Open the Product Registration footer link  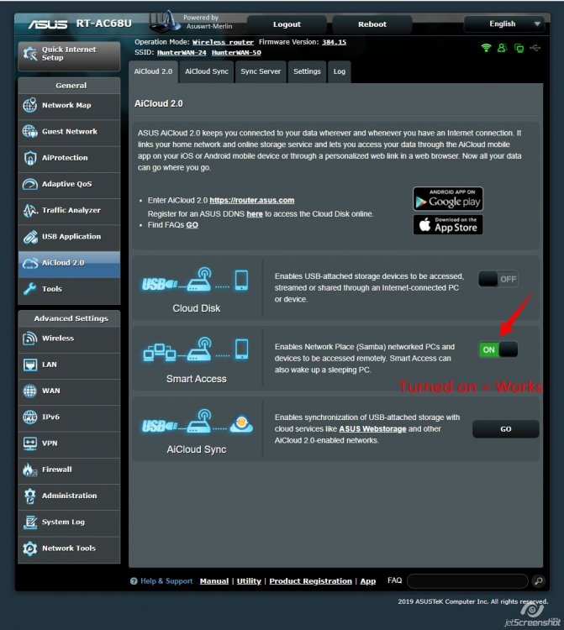[x=310, y=581]
